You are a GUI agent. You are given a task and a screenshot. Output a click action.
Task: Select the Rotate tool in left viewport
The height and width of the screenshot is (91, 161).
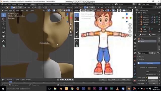click(x=4, y=28)
